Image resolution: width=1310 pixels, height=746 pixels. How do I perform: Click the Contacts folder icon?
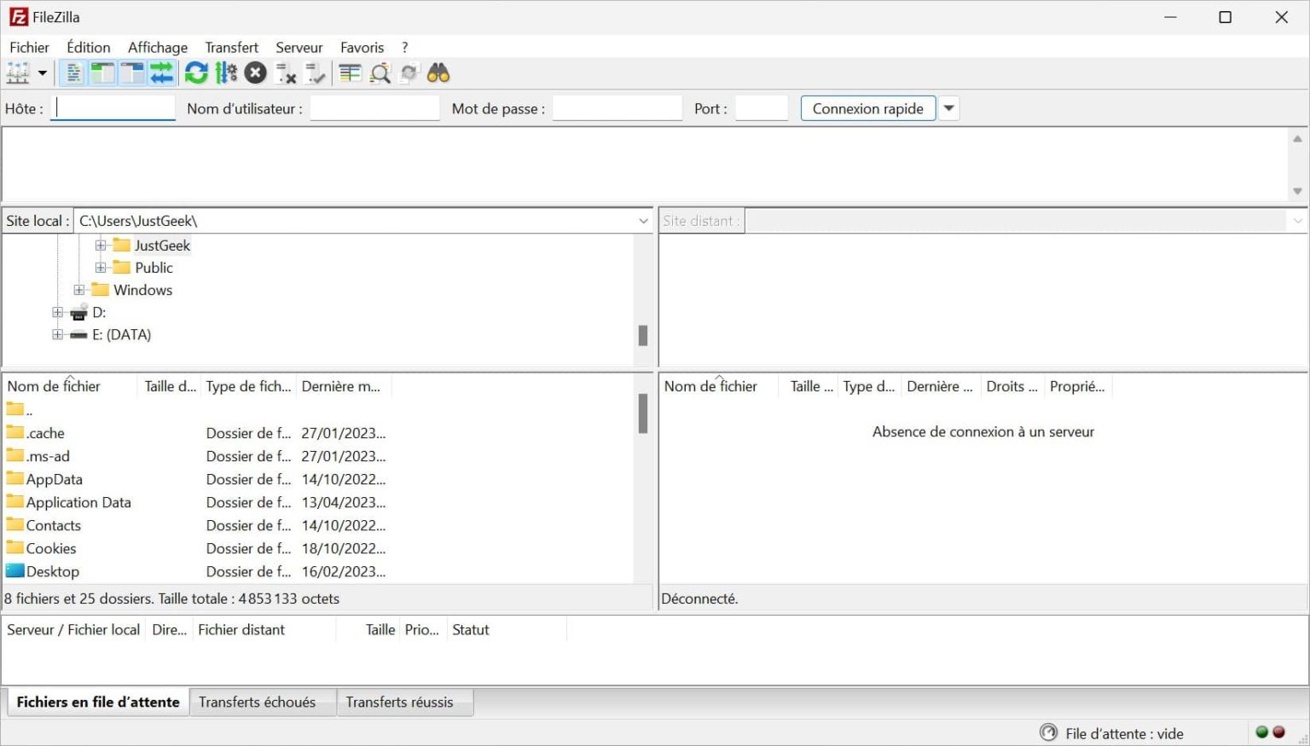coord(14,523)
